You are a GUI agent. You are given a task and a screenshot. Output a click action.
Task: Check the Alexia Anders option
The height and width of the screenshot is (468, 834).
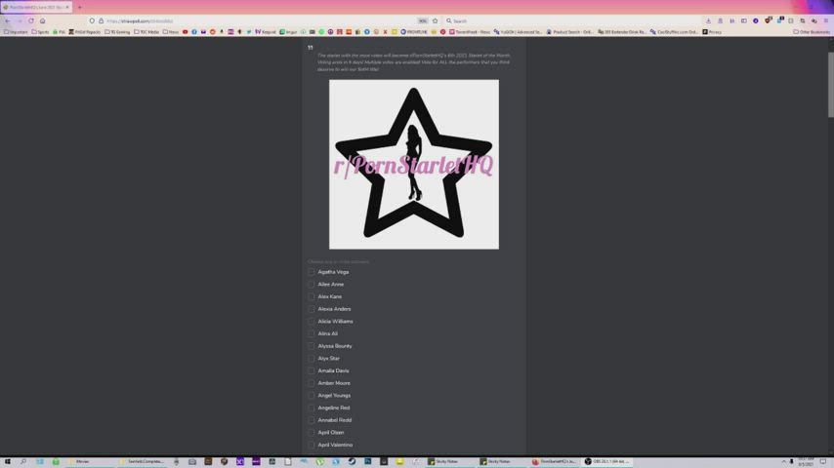click(312, 309)
